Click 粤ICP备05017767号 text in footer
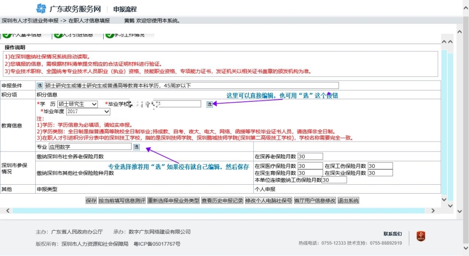Viewport: 469px width, 256px height. (x=157, y=244)
